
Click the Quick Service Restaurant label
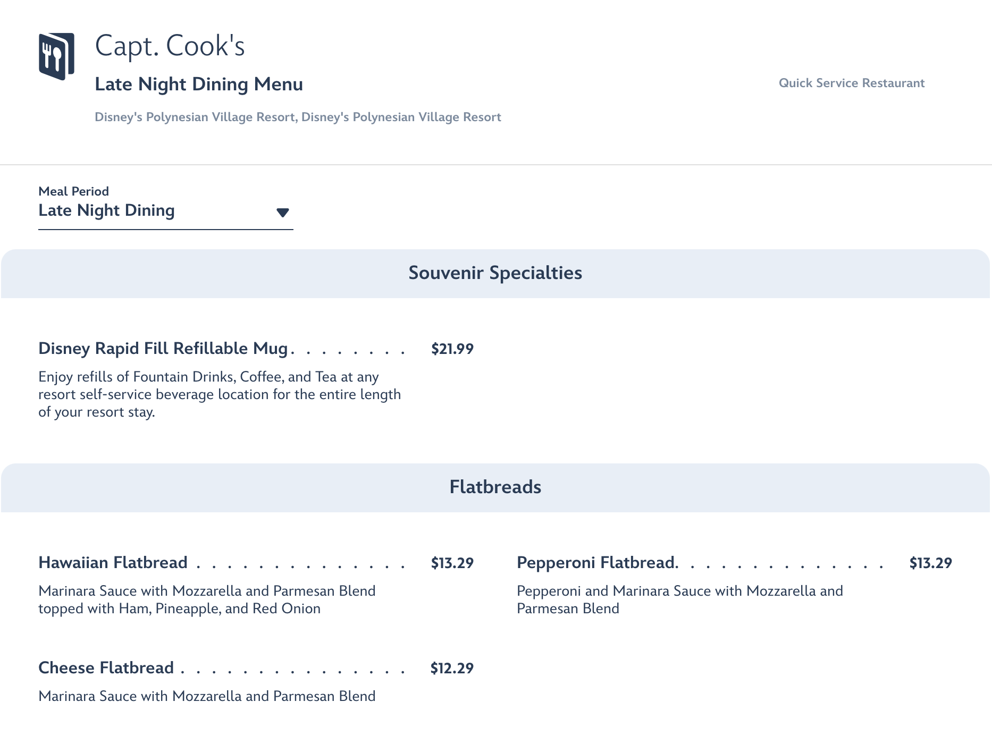[851, 83]
